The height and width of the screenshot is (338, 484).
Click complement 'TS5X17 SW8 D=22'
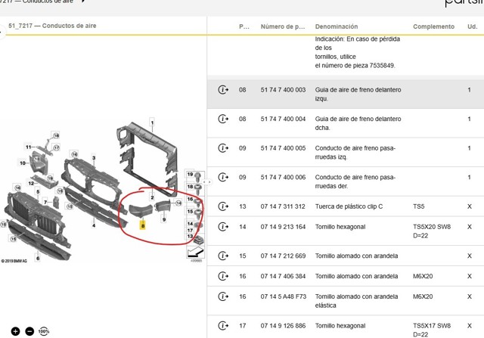click(x=432, y=330)
